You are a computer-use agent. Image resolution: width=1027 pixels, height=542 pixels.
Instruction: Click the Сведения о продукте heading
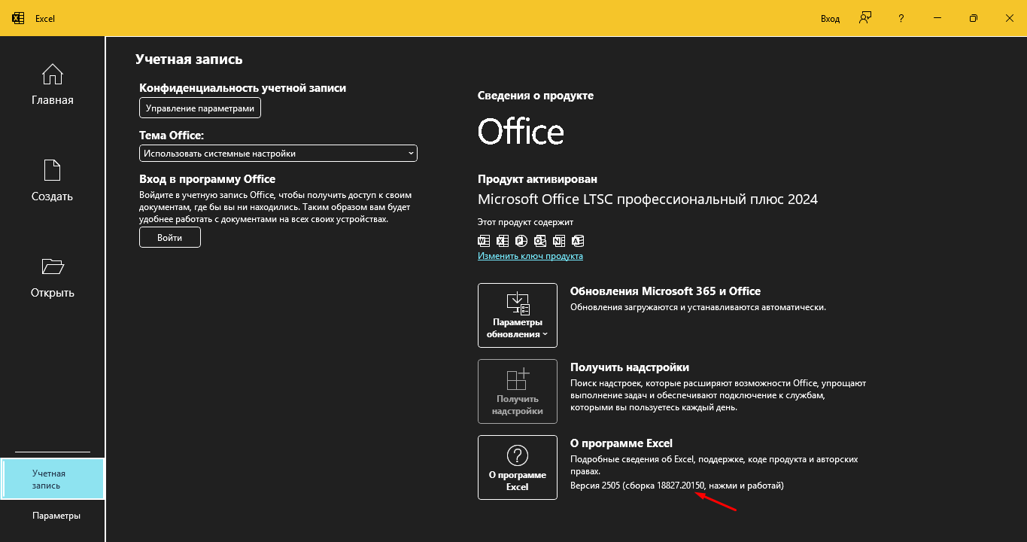pos(536,96)
